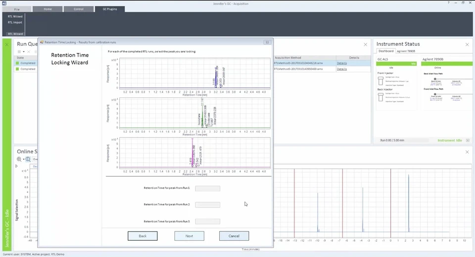Click the Back Inlet Flow Path slider handle

click(x=435, y=79)
